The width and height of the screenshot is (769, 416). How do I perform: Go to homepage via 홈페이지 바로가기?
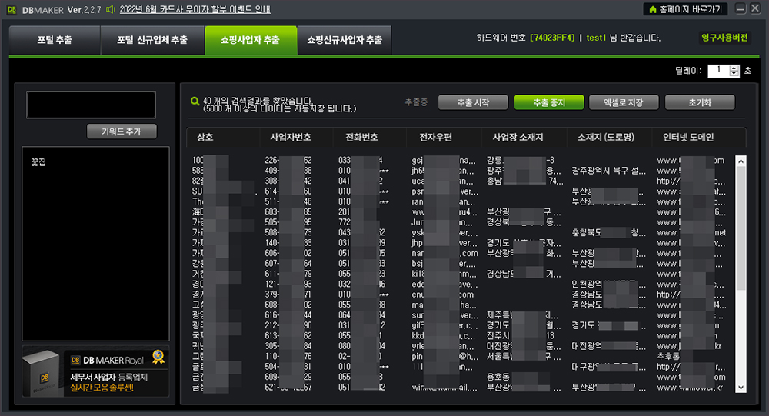tap(684, 9)
